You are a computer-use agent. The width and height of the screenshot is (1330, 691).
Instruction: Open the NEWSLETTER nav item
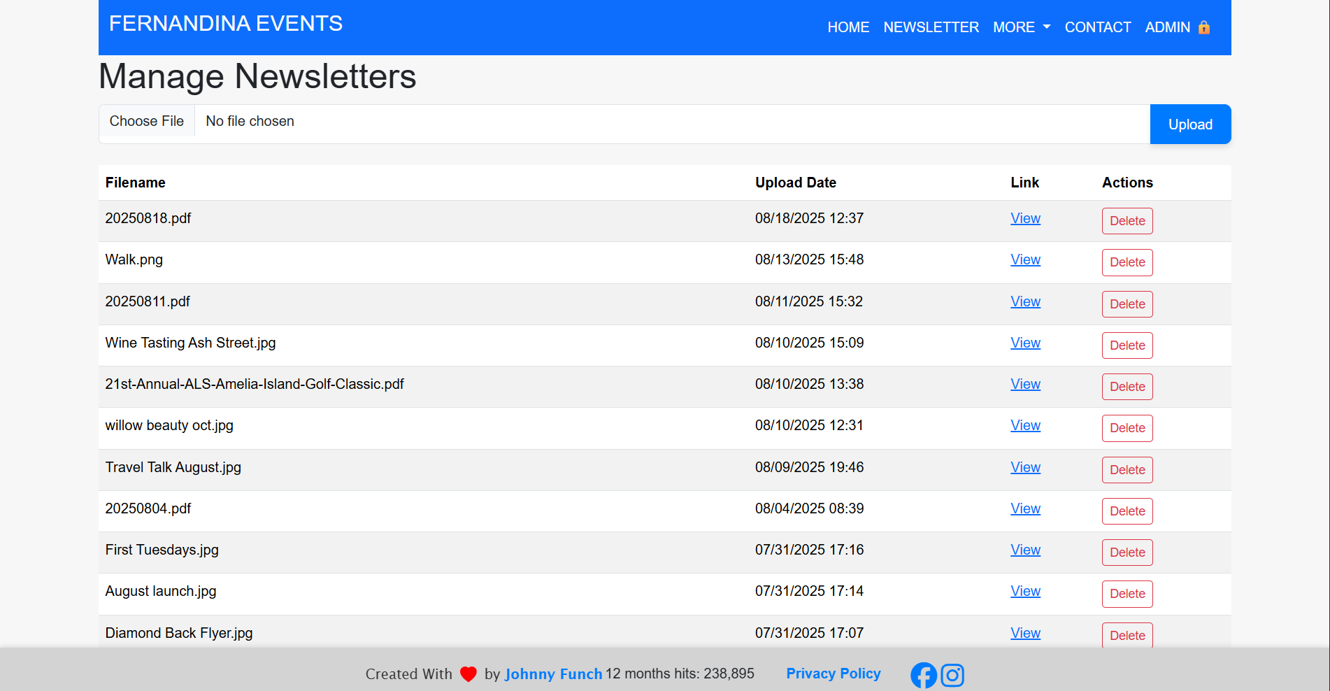click(x=931, y=27)
